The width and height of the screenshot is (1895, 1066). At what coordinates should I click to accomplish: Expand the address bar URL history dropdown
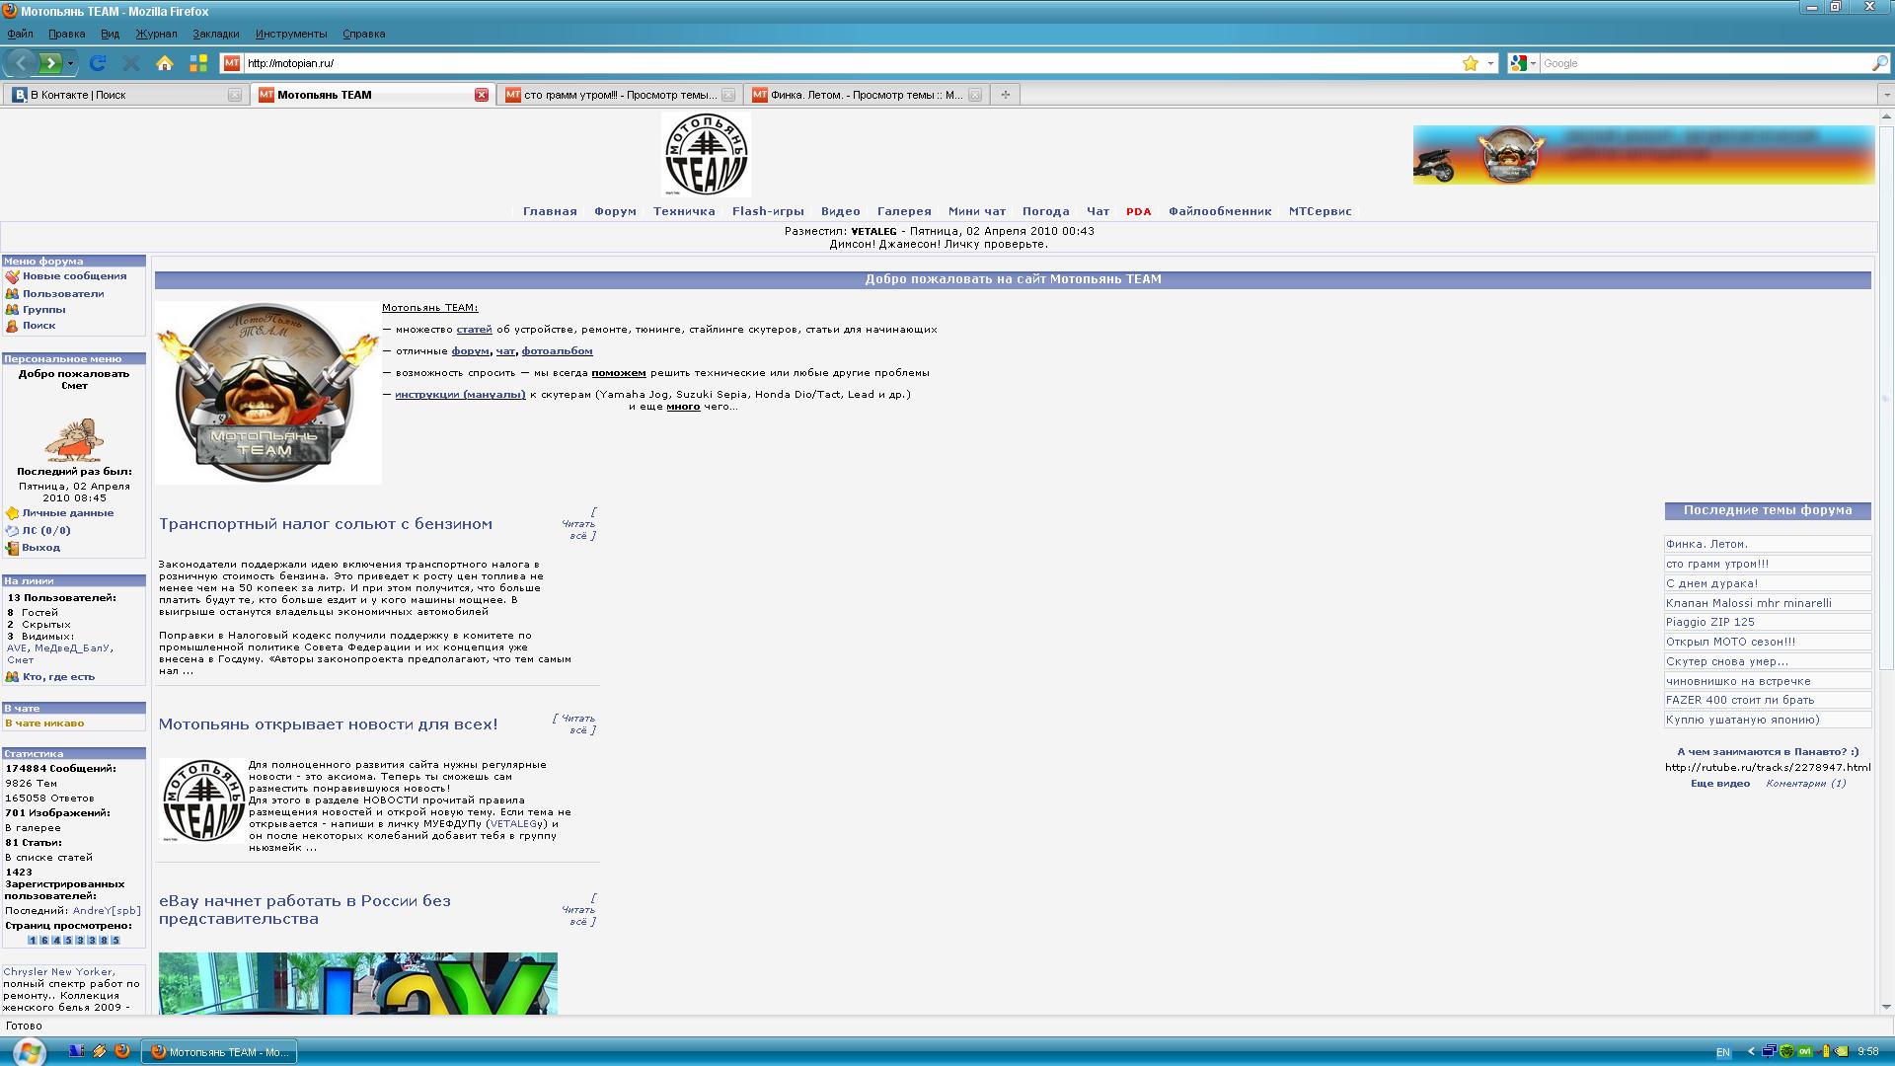(1490, 63)
